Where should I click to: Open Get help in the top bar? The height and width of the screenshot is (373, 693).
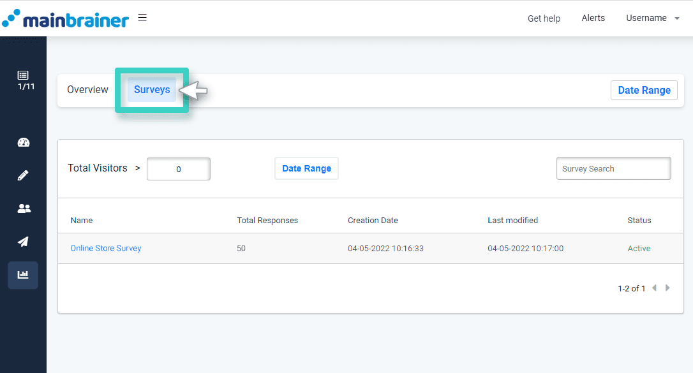[544, 18]
